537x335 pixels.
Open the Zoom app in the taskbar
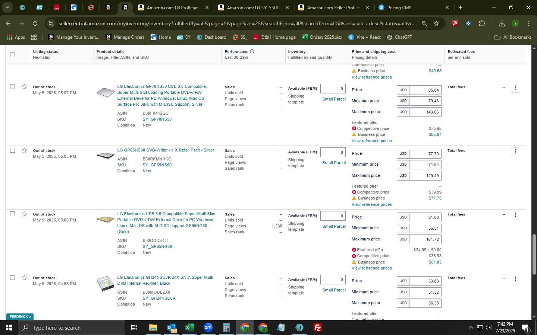click(x=208, y=328)
